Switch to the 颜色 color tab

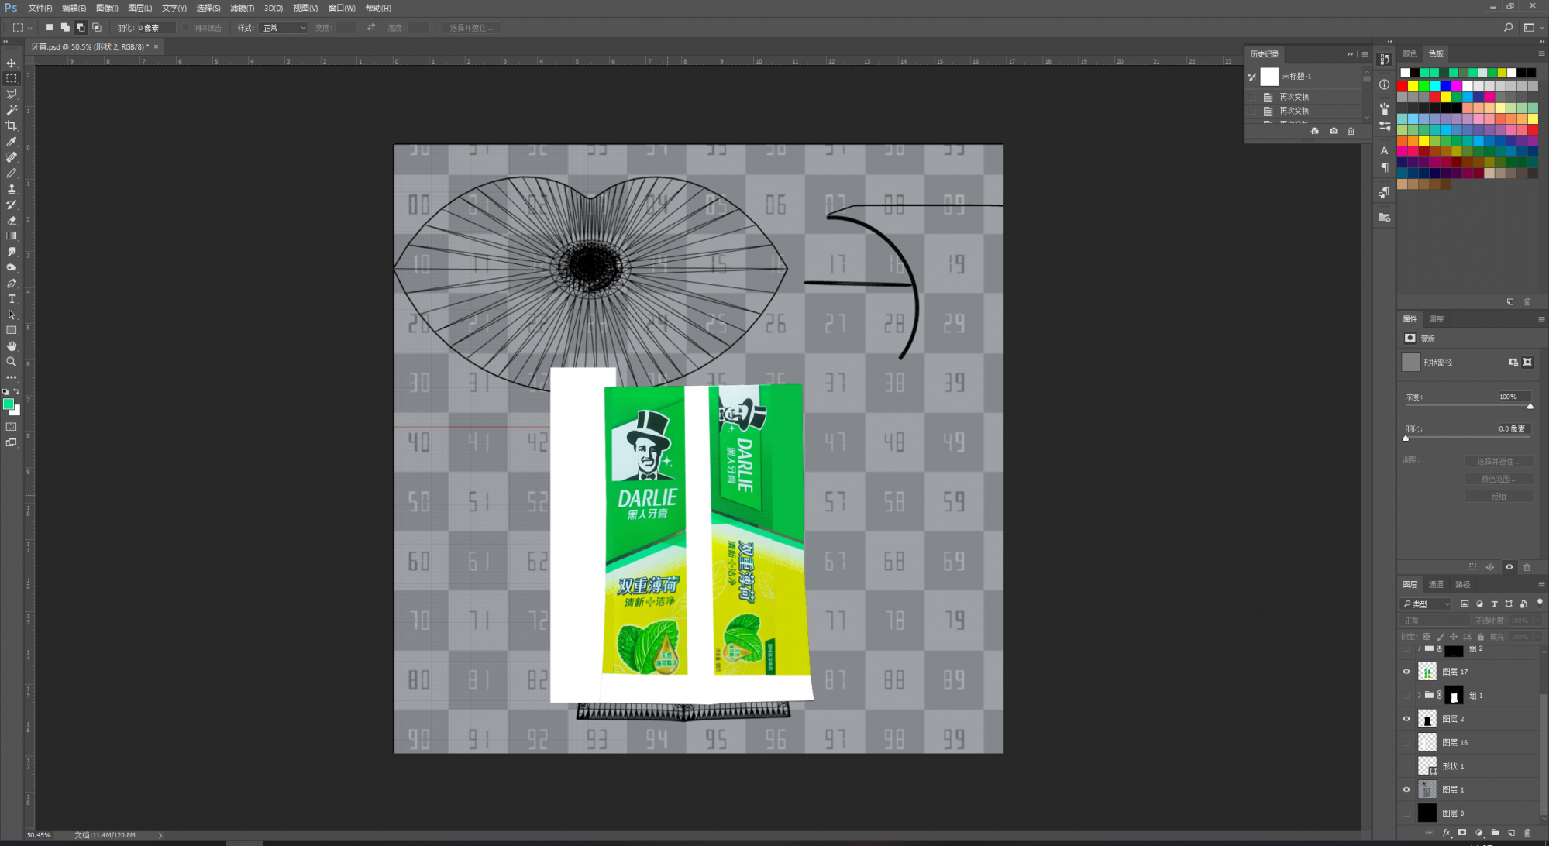pos(1410,53)
